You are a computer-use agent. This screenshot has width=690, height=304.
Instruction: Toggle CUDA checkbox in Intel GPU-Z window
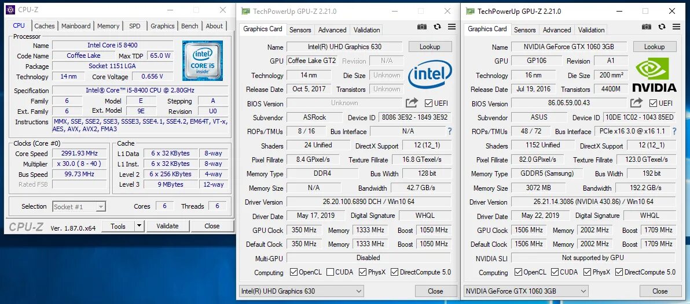point(330,272)
